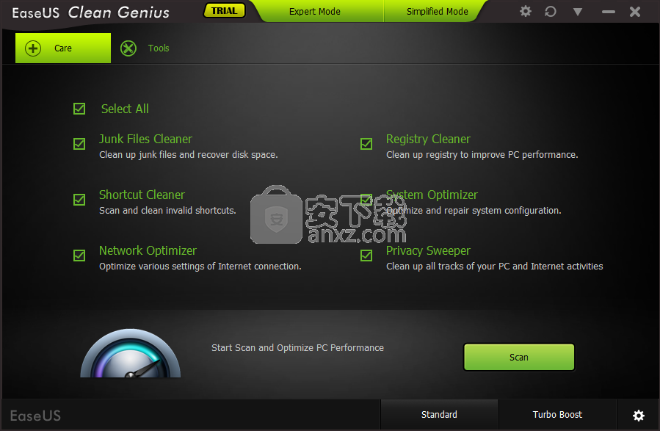Click the Tools wrench-circle icon

pos(128,48)
